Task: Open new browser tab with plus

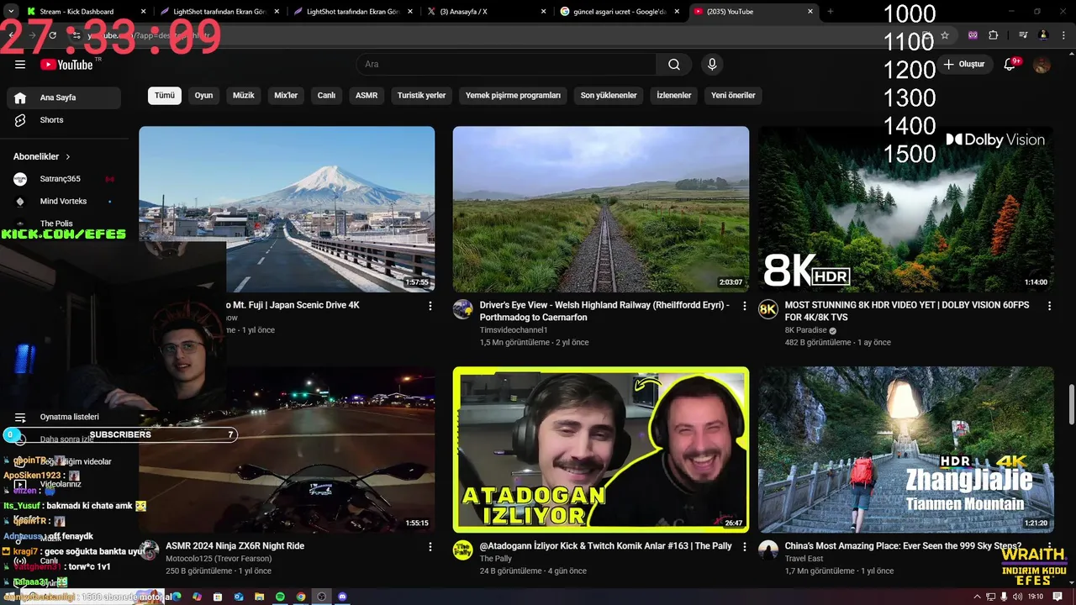Action: click(831, 11)
